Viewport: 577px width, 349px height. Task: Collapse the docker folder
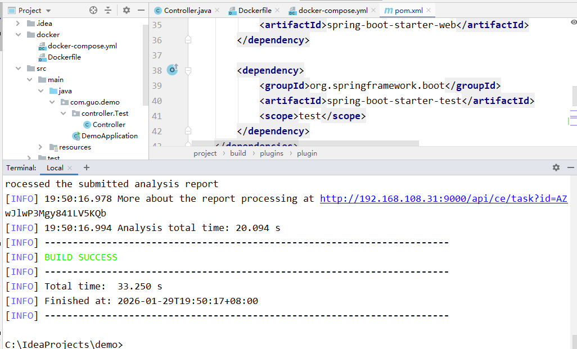(18, 35)
